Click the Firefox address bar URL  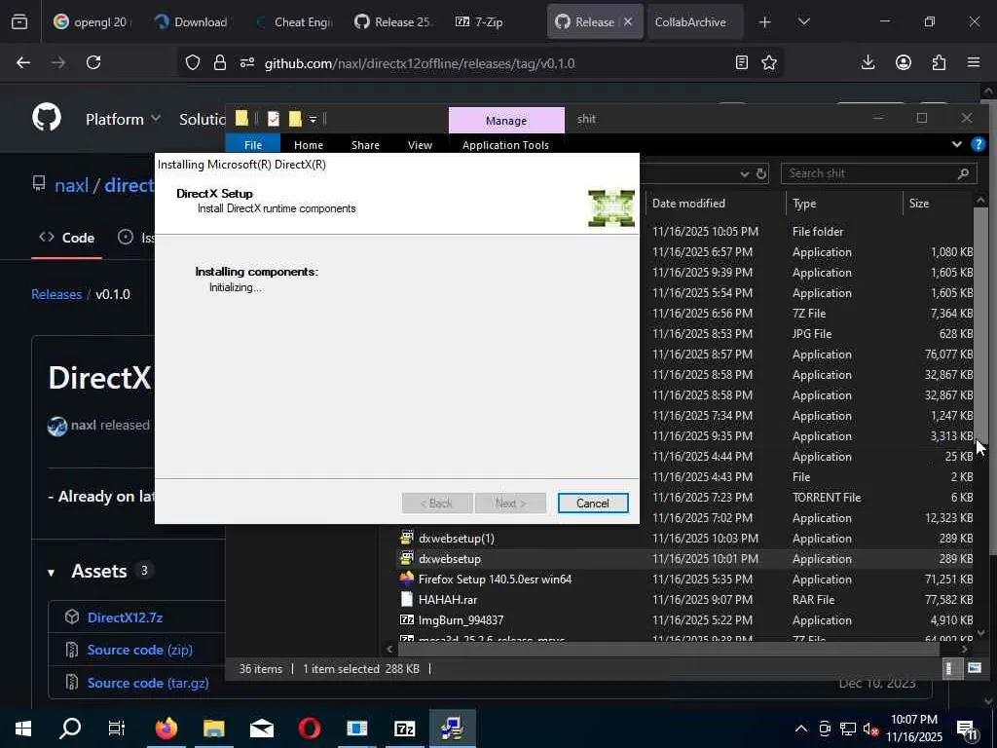click(420, 63)
